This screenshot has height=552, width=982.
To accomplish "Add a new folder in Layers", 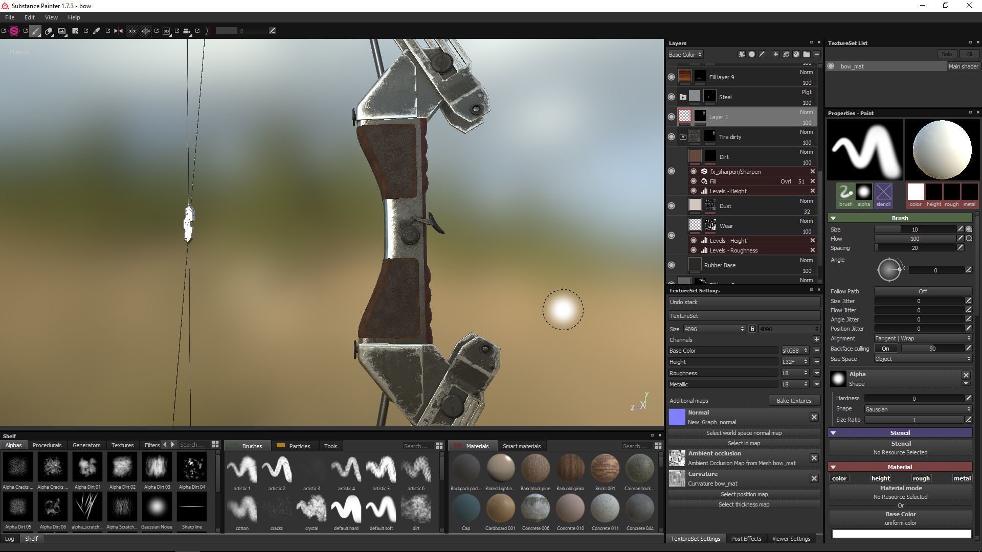I will pos(807,54).
